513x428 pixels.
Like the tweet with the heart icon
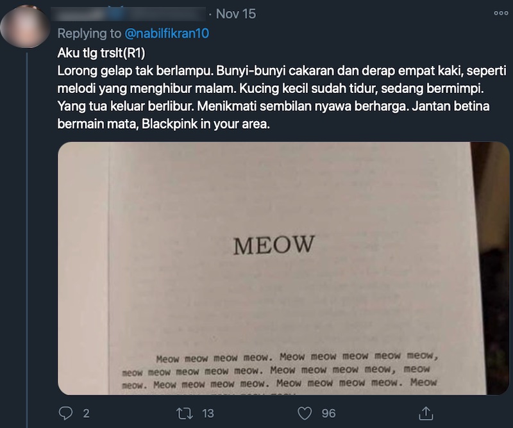tap(306, 413)
